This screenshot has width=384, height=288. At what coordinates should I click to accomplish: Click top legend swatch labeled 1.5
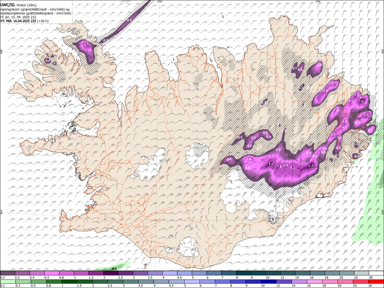[x=96, y=273]
